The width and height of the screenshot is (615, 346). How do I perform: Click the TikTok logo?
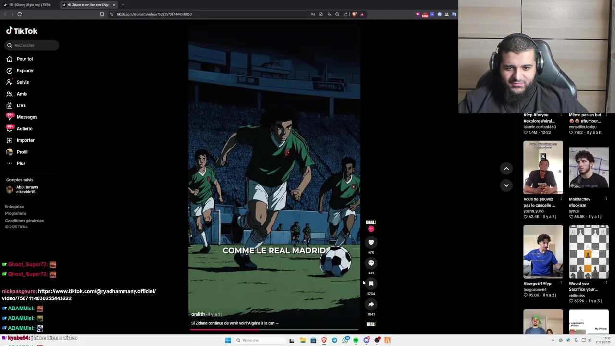click(x=22, y=31)
